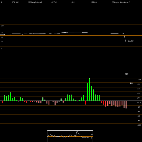The height and width of the screenshot is (142, 142).
Task: Click the 21.93 RSI value label
Action: (131, 41)
